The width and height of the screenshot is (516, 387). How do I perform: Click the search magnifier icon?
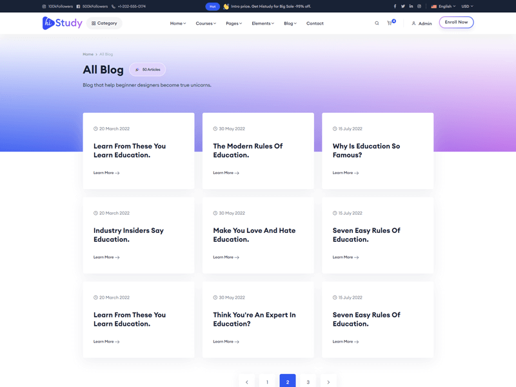tap(377, 23)
